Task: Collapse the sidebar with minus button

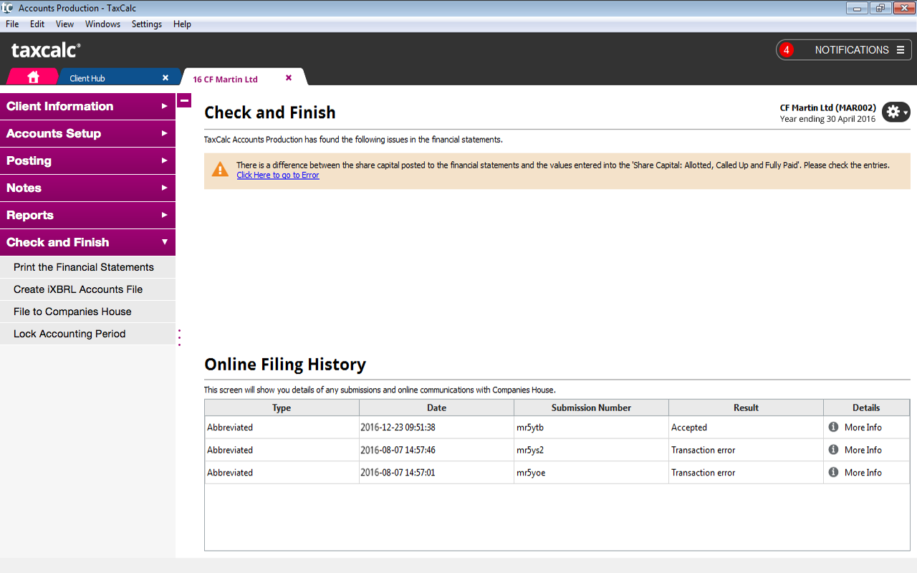Action: pos(184,101)
